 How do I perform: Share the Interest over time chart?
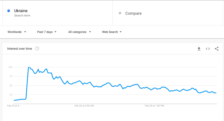[x=216, y=49]
